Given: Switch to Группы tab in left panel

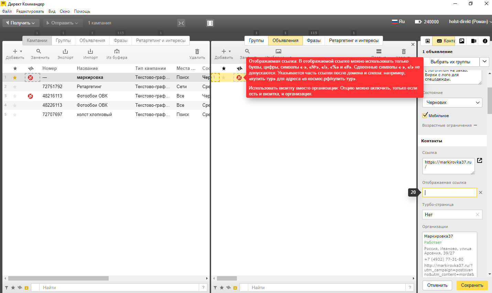Looking at the screenshot, I should click(63, 41).
